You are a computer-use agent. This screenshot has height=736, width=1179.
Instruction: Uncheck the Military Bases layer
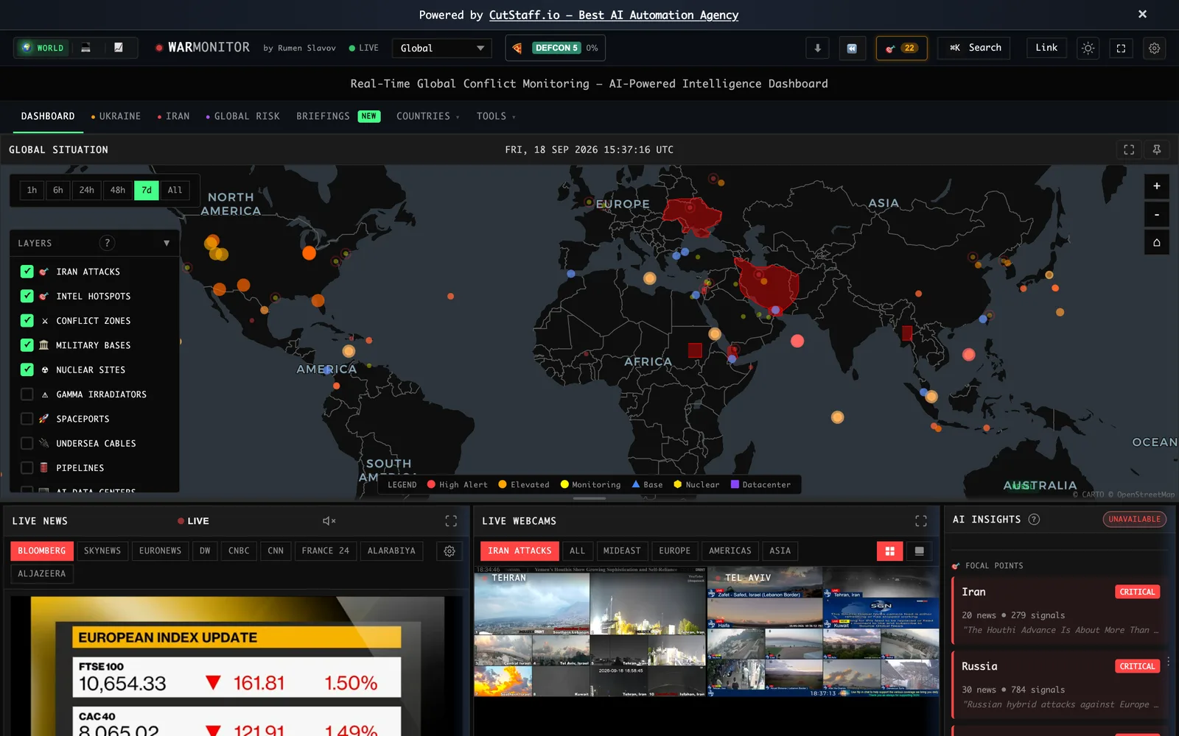(27, 345)
